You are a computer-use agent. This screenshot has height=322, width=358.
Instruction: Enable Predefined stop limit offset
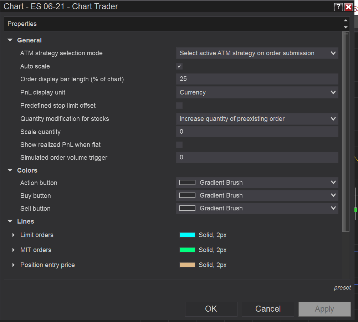(179, 105)
